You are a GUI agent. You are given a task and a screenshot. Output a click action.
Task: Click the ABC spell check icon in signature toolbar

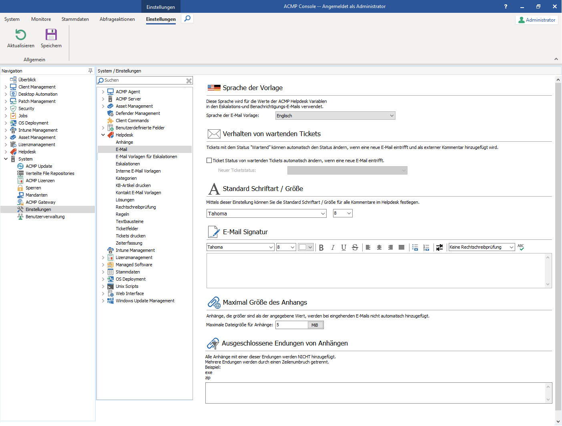(521, 247)
